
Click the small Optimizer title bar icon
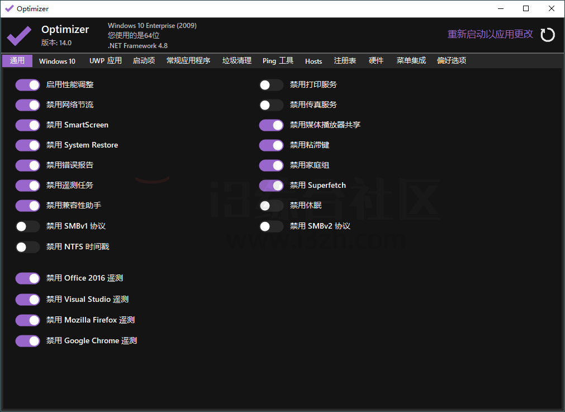pos(10,8)
